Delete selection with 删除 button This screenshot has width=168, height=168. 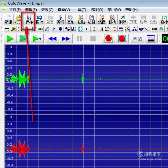point(122,20)
